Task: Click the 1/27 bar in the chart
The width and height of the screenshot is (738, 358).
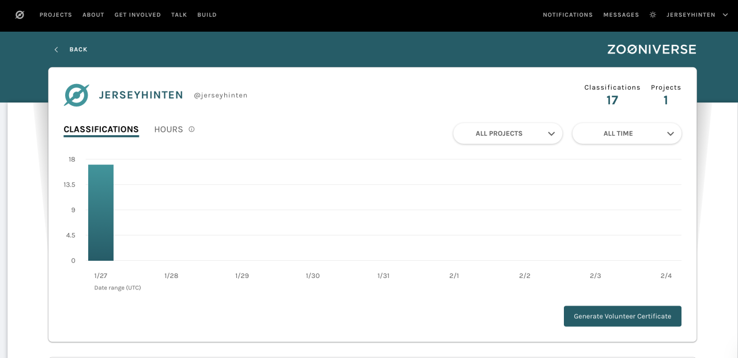Action: tap(101, 212)
